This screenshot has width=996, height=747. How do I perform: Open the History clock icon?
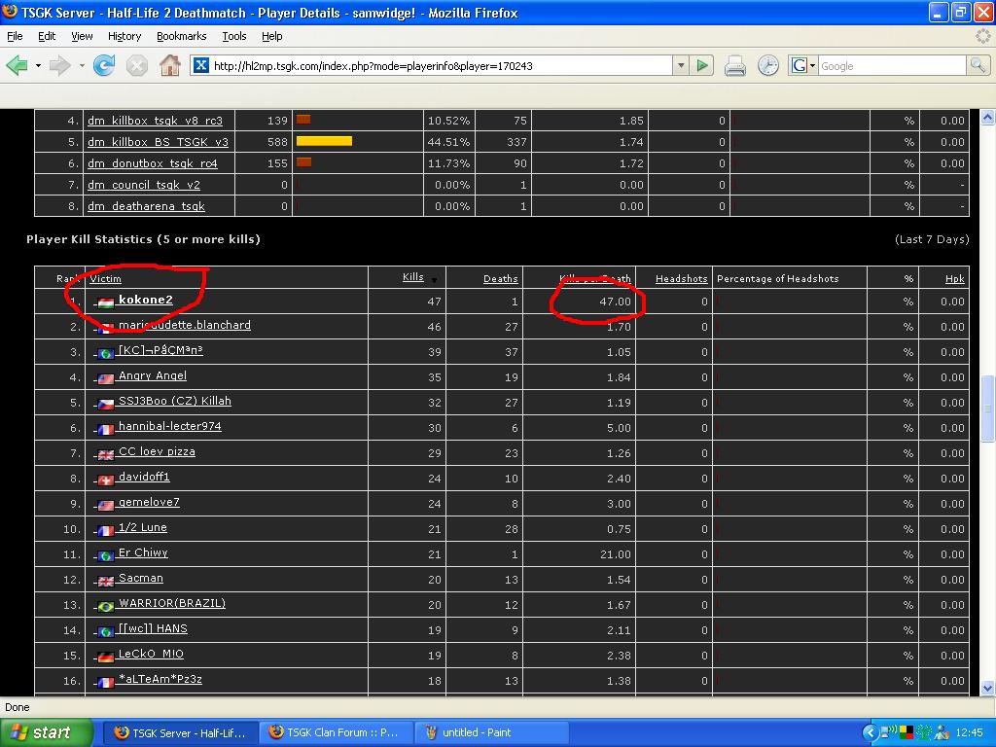[x=768, y=66]
